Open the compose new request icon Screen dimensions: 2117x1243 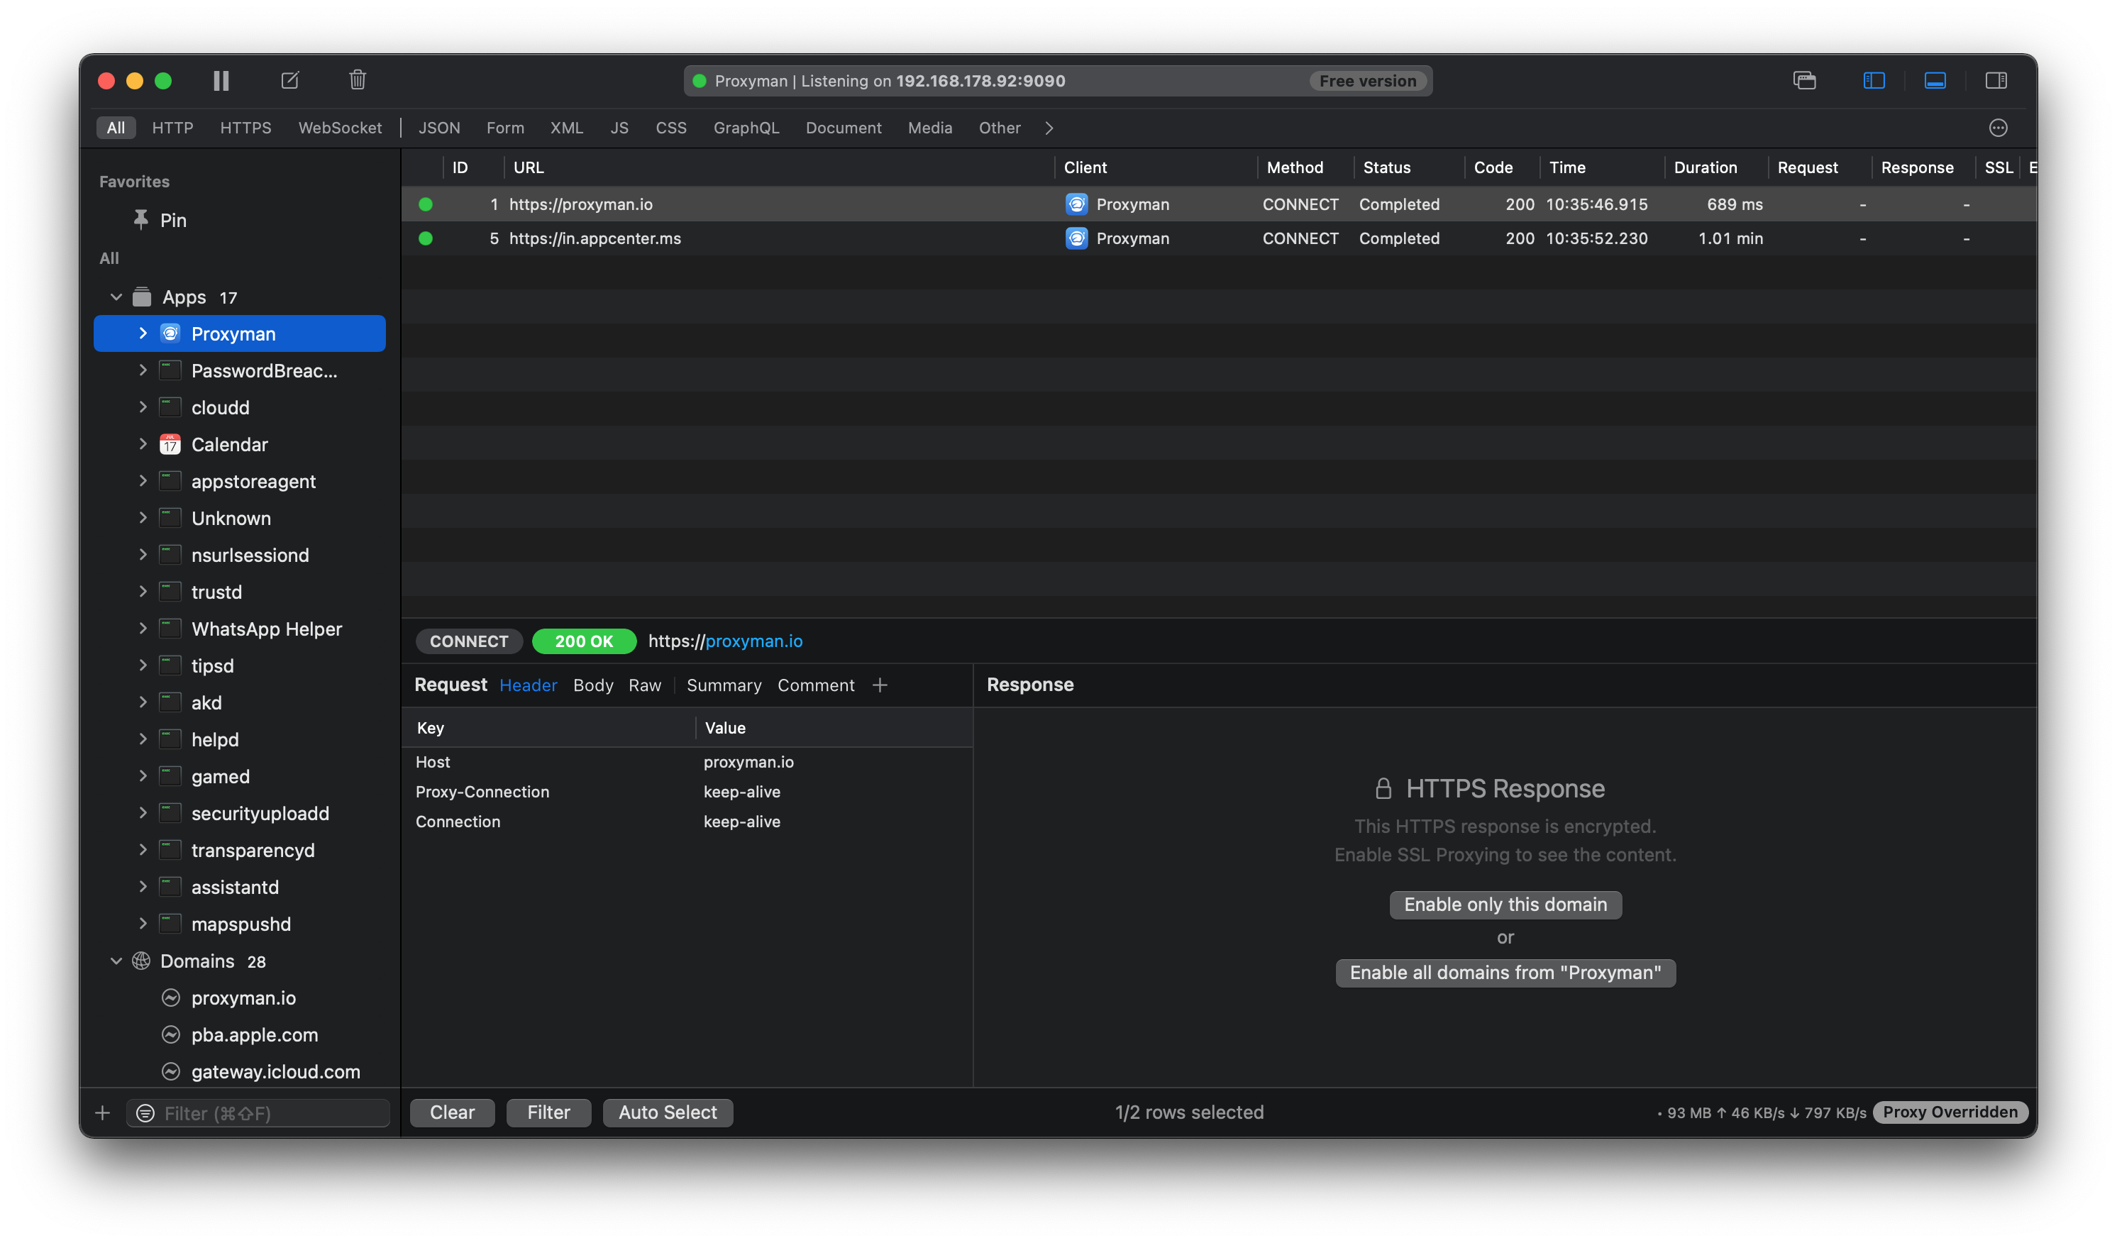[290, 81]
